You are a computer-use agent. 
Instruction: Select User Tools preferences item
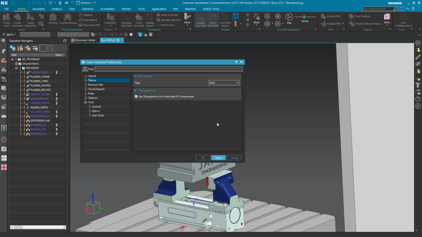click(x=98, y=116)
